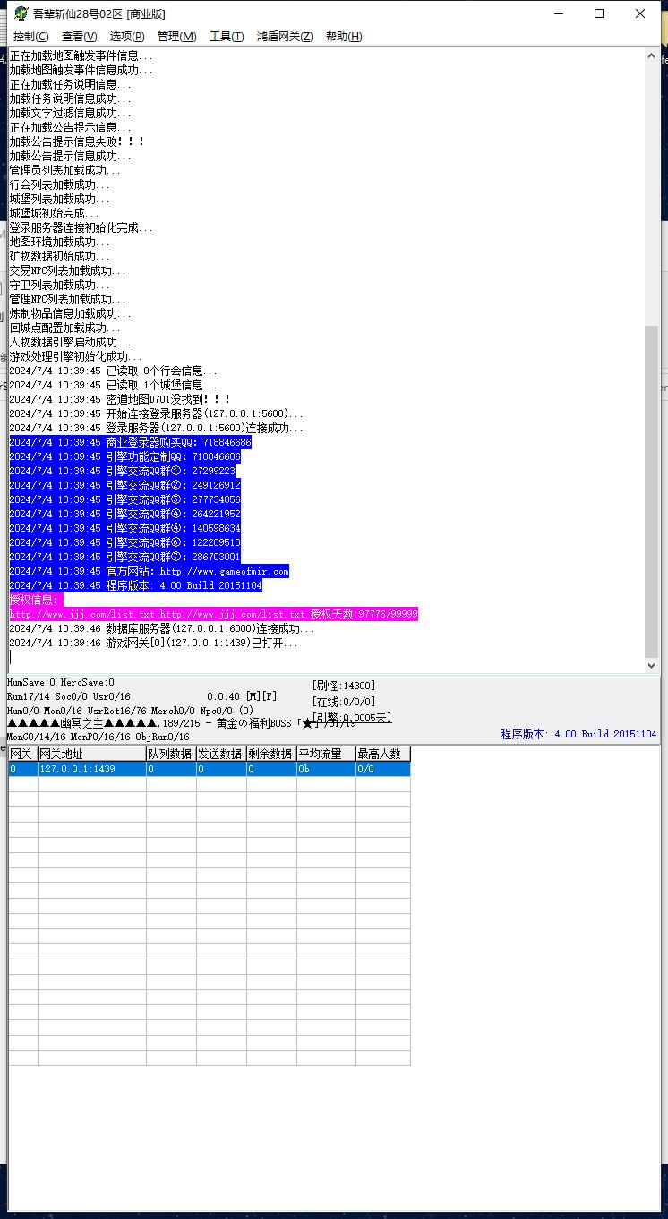Click the 最高人数 column header
The height and width of the screenshot is (1219, 668).
pos(383,754)
